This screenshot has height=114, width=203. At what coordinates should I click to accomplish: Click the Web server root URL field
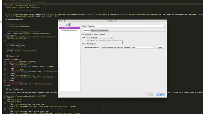pyautogui.click(x=128, y=47)
